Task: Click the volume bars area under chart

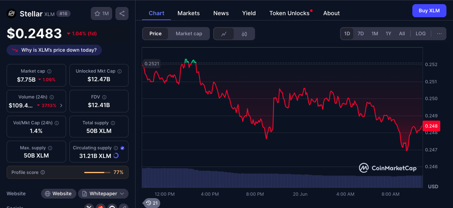Action: point(282,178)
